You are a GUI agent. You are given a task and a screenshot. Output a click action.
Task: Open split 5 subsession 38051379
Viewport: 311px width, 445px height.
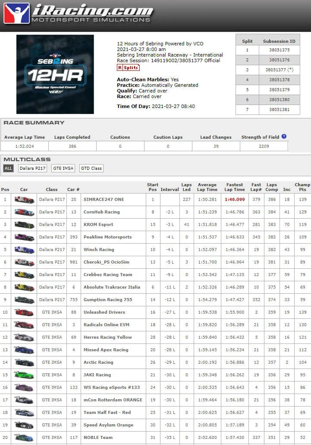pos(279,90)
